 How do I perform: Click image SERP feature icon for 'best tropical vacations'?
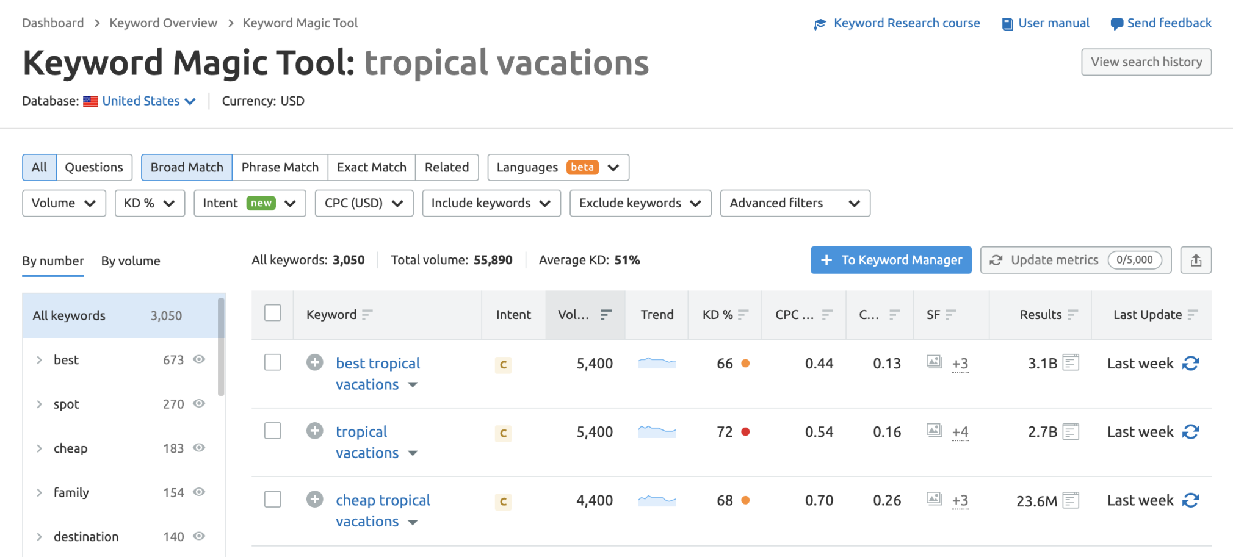click(934, 362)
